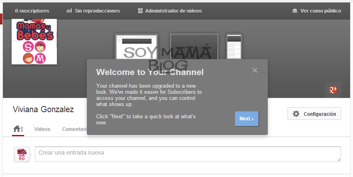Open the Configuración settings button
This screenshot has height=177, width=353.
tap(314, 114)
